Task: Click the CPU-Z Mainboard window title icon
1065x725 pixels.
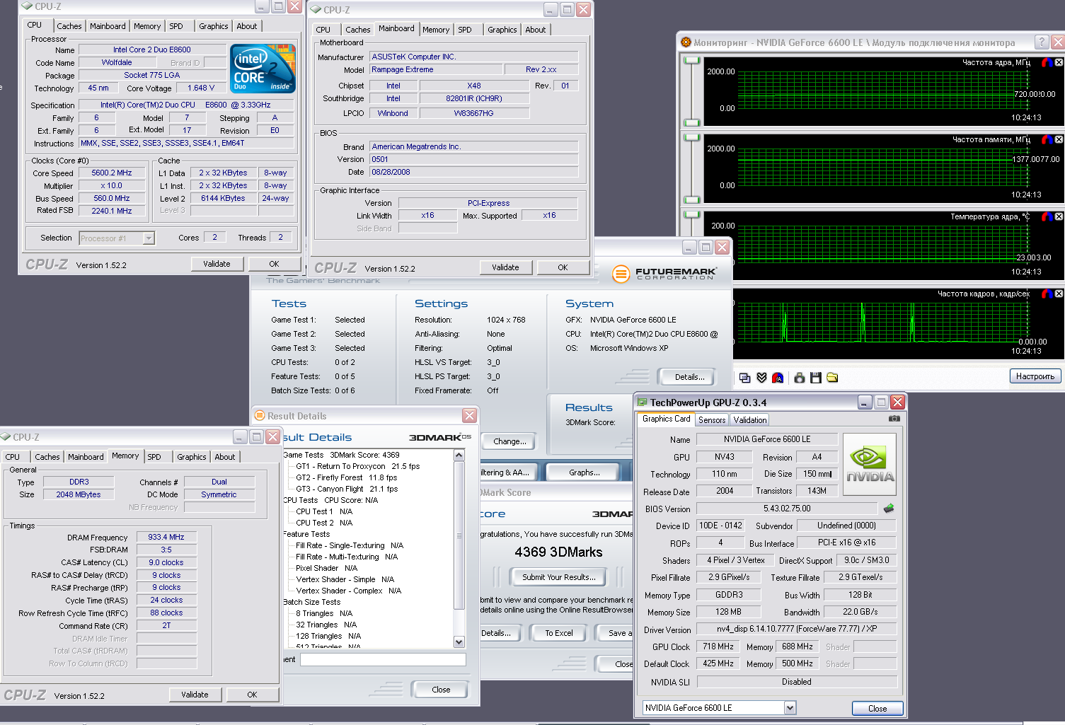Action: 316,10
